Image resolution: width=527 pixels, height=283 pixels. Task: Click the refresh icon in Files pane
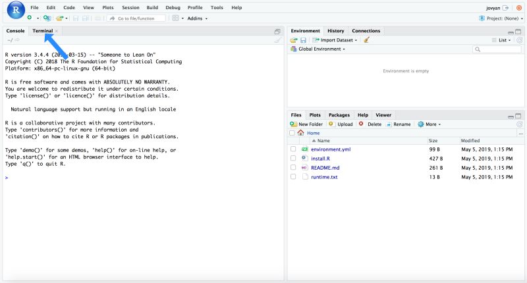519,124
